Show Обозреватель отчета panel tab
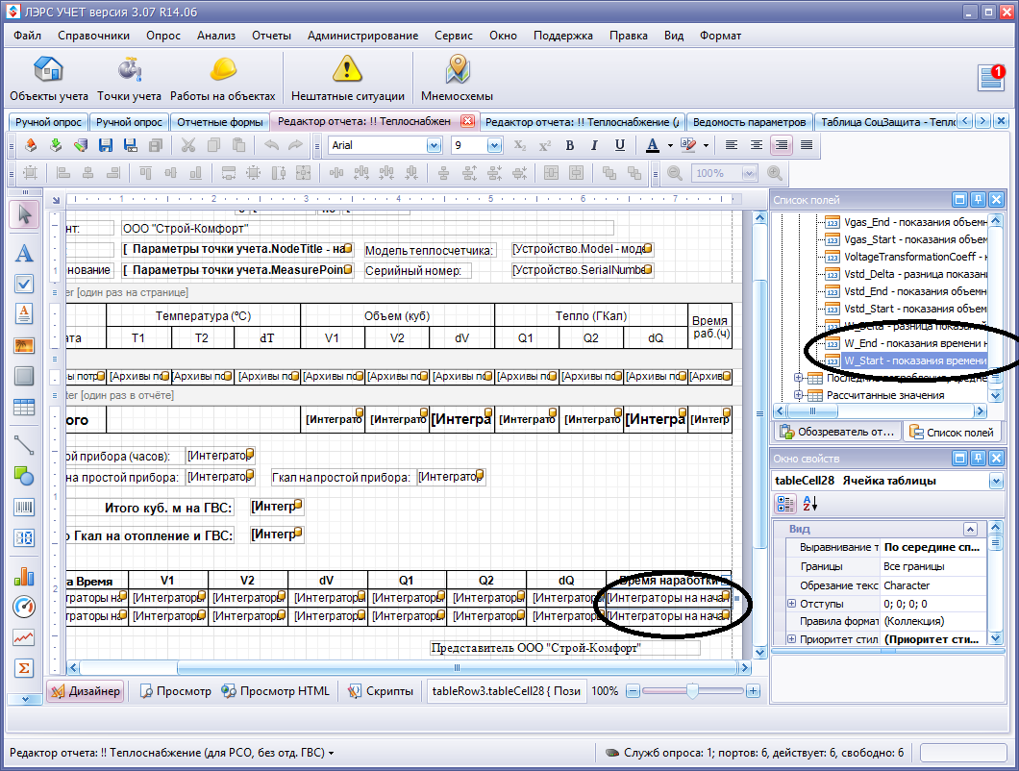The height and width of the screenshot is (771, 1019). tap(837, 432)
